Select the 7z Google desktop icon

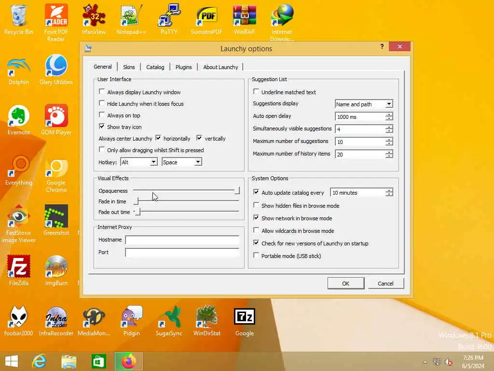click(245, 321)
